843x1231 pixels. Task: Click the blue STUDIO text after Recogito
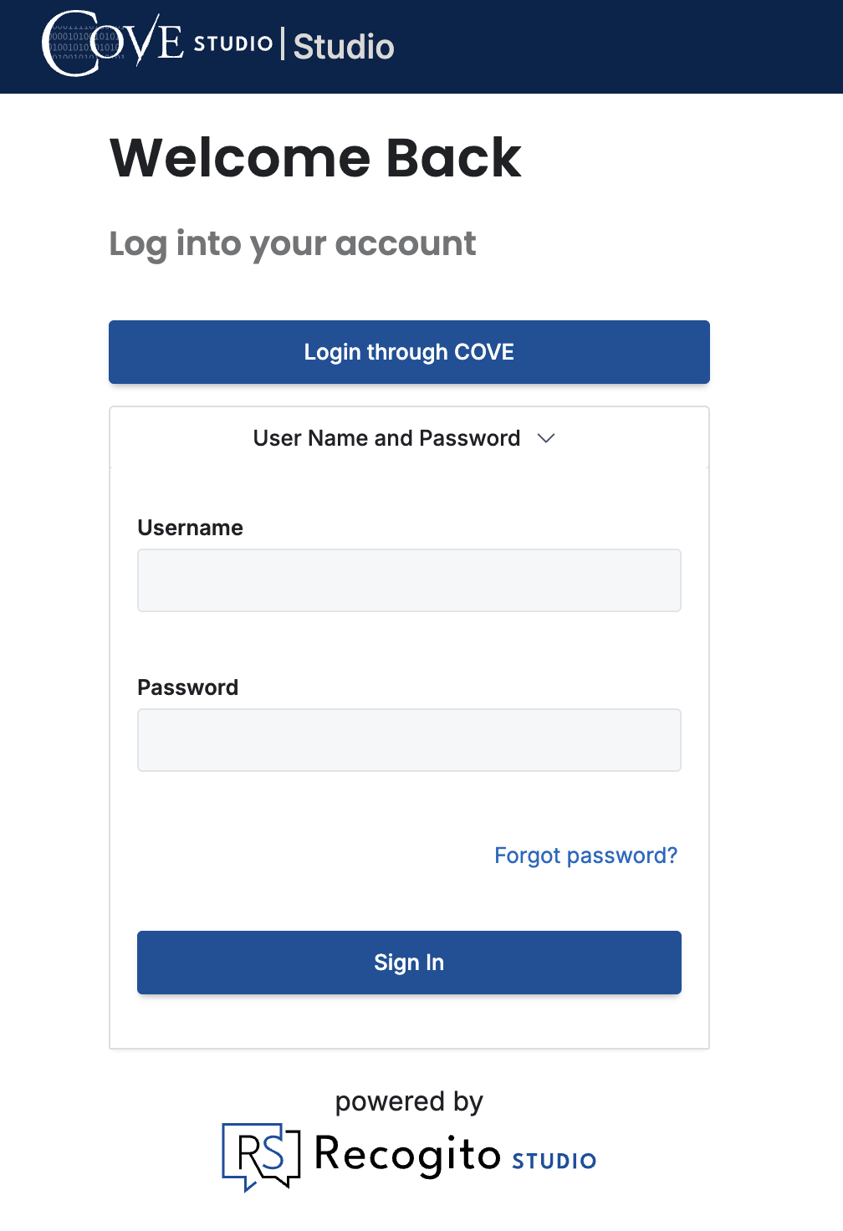tap(554, 1161)
